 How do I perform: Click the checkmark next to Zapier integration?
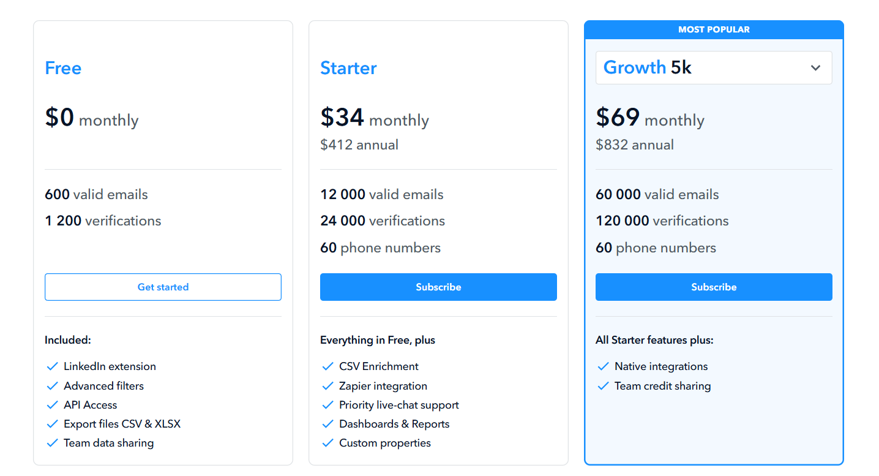point(327,386)
